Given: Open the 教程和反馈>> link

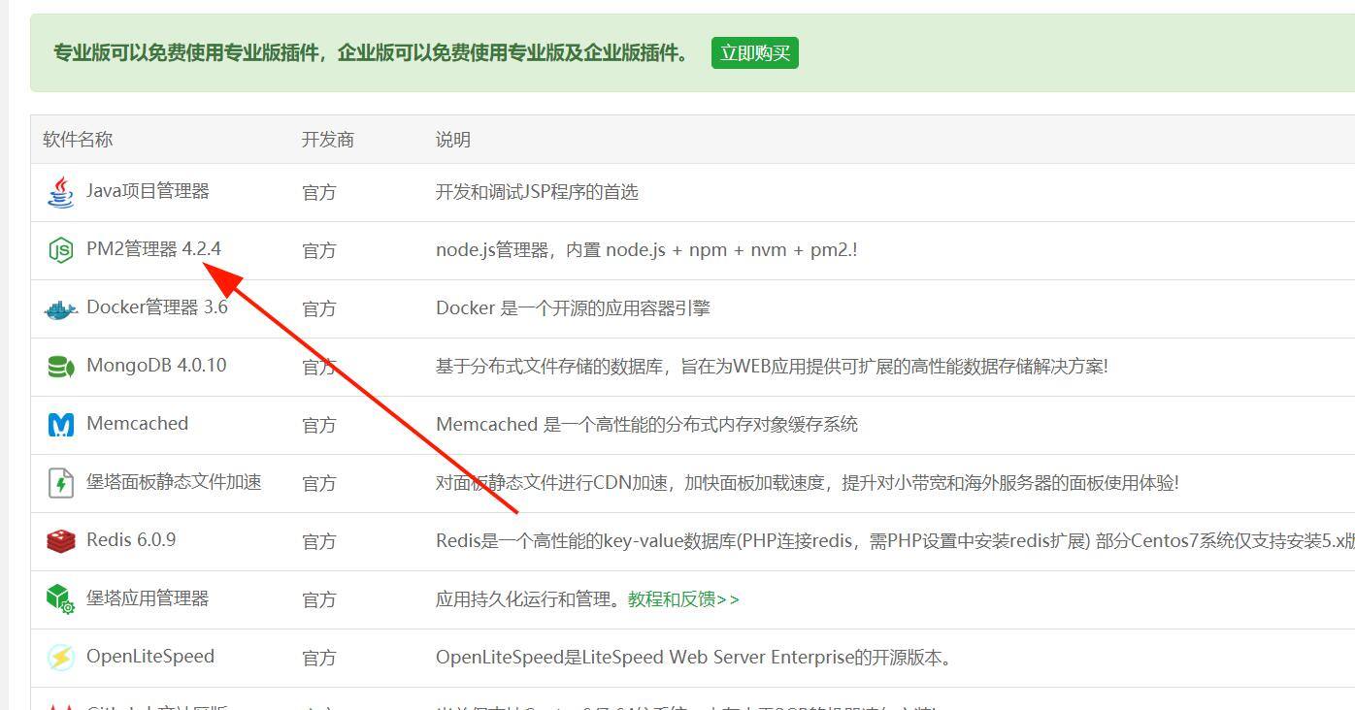Looking at the screenshot, I should coord(683,599).
